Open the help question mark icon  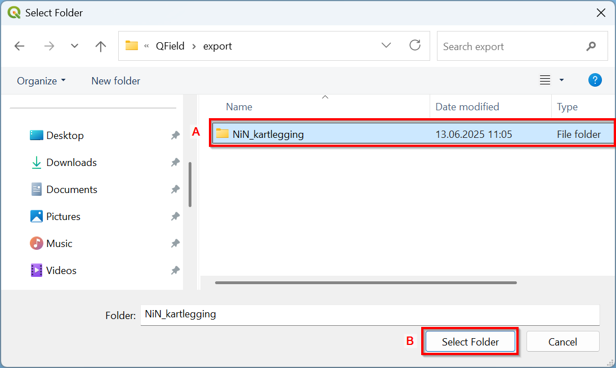[x=595, y=80]
